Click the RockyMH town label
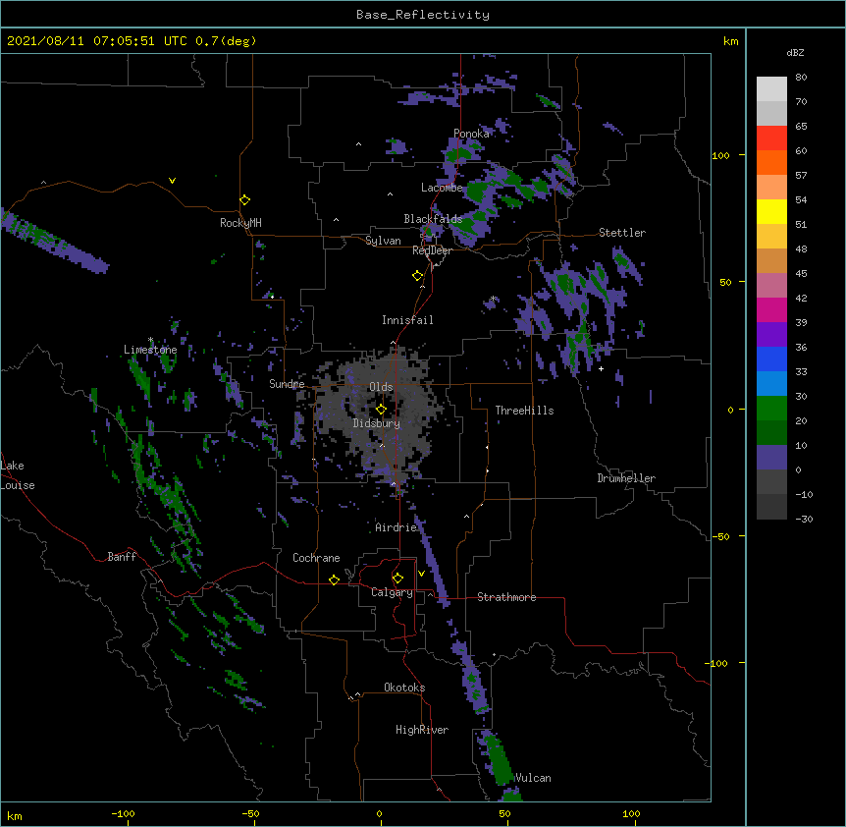The image size is (846, 827). click(240, 223)
